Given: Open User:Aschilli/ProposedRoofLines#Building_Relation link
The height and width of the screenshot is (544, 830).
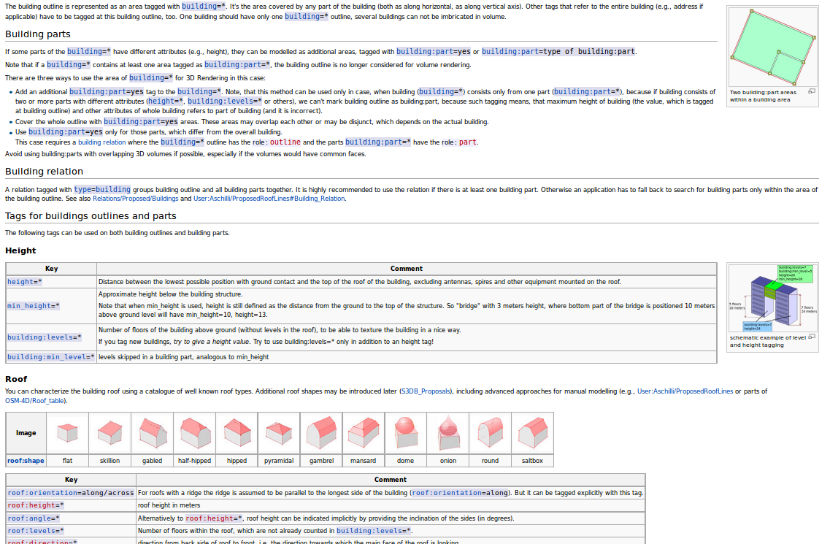Looking at the screenshot, I should point(269,199).
